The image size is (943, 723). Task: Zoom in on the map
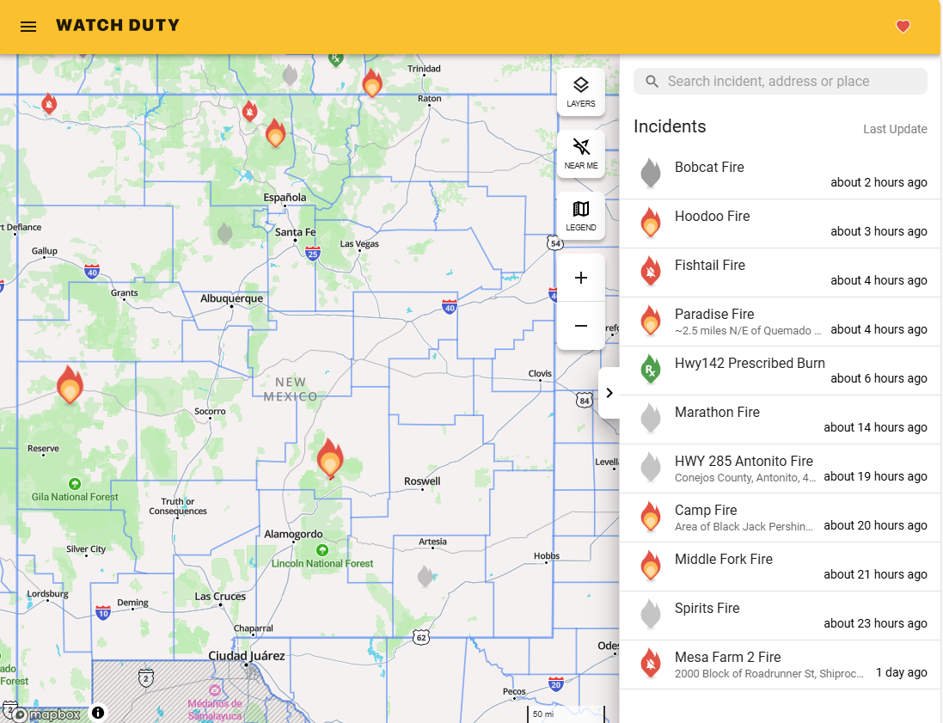pyautogui.click(x=580, y=278)
